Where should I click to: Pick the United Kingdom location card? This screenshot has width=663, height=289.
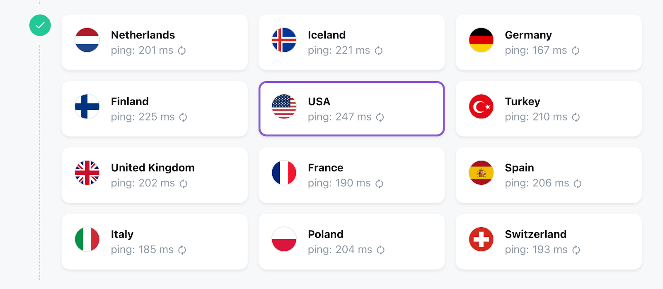155,175
